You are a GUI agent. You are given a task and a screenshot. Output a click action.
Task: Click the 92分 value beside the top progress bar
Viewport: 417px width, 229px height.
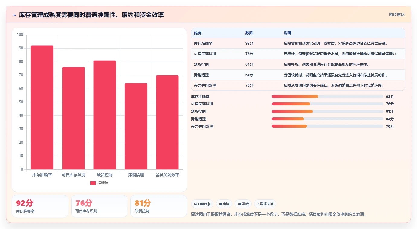(x=390, y=96)
